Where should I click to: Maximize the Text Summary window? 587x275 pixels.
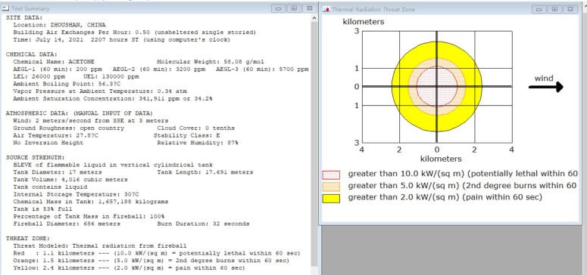[x=294, y=8]
